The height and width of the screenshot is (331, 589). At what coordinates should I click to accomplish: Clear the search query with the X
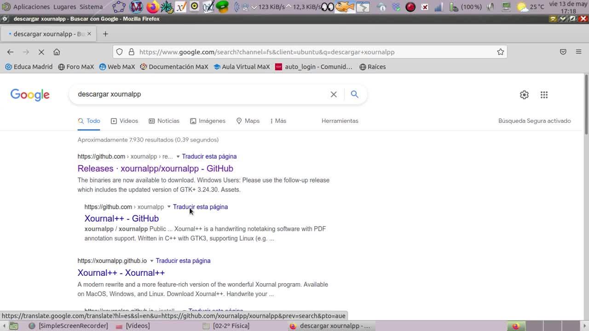(334, 94)
